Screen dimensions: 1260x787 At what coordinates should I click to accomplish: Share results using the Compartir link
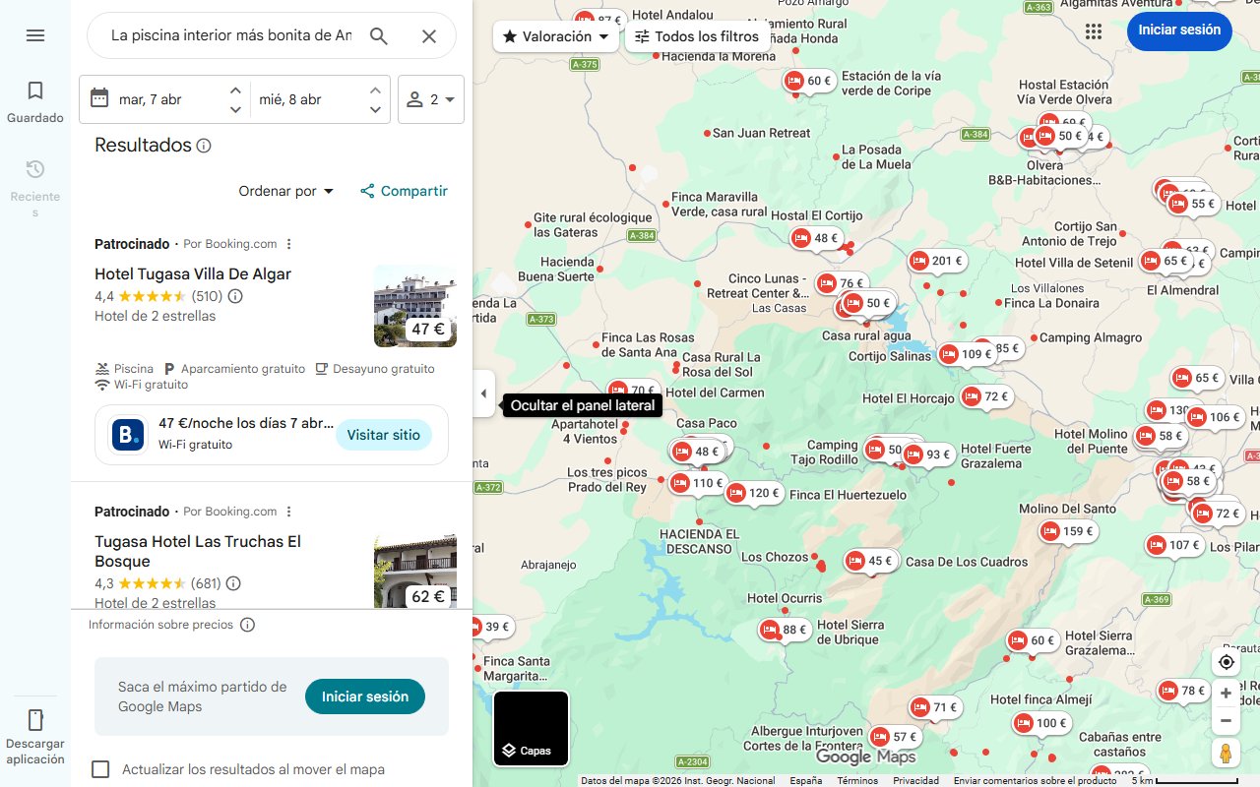pos(404,191)
